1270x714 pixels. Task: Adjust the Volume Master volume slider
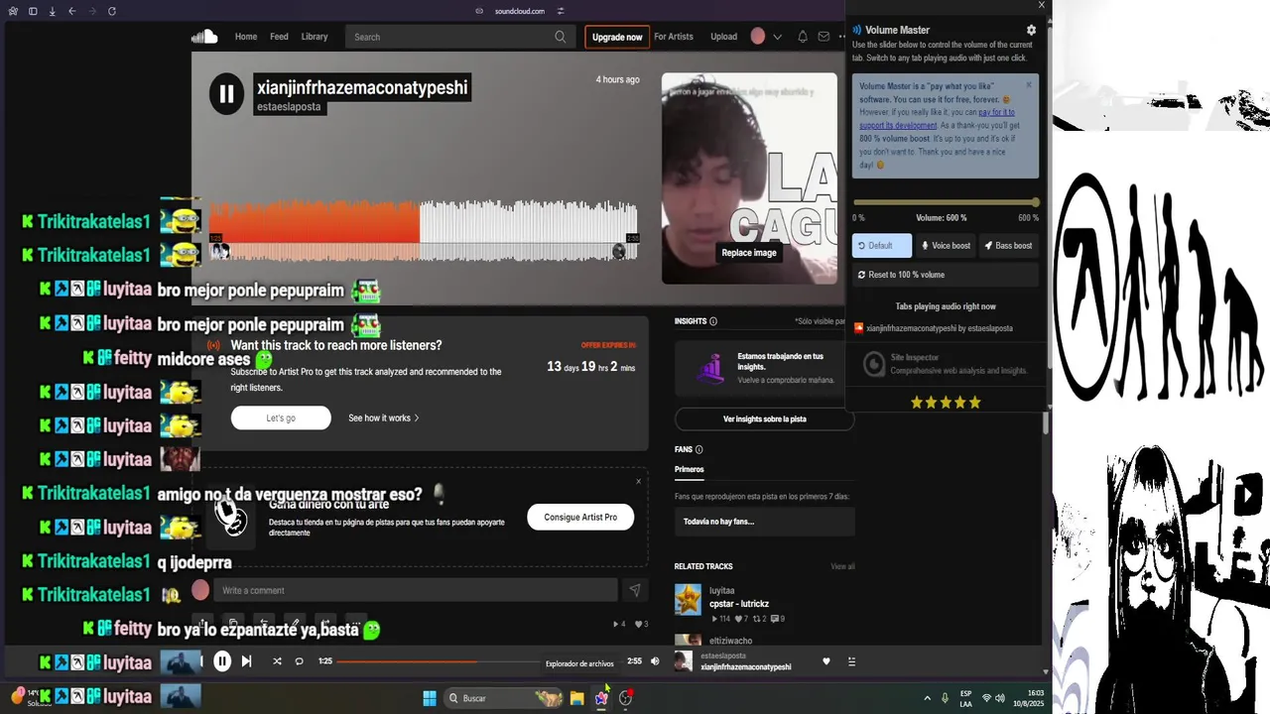coord(946,202)
